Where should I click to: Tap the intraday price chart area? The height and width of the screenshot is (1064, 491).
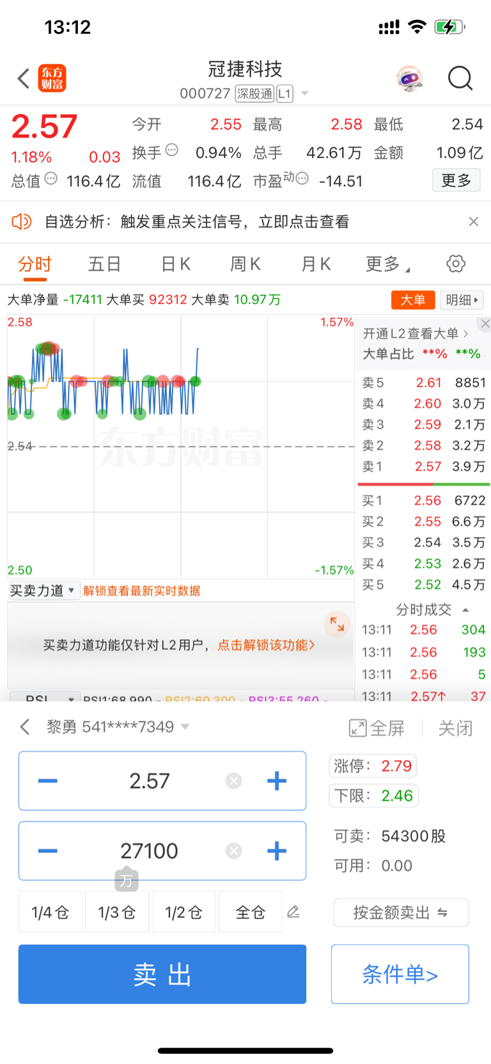pyautogui.click(x=181, y=447)
